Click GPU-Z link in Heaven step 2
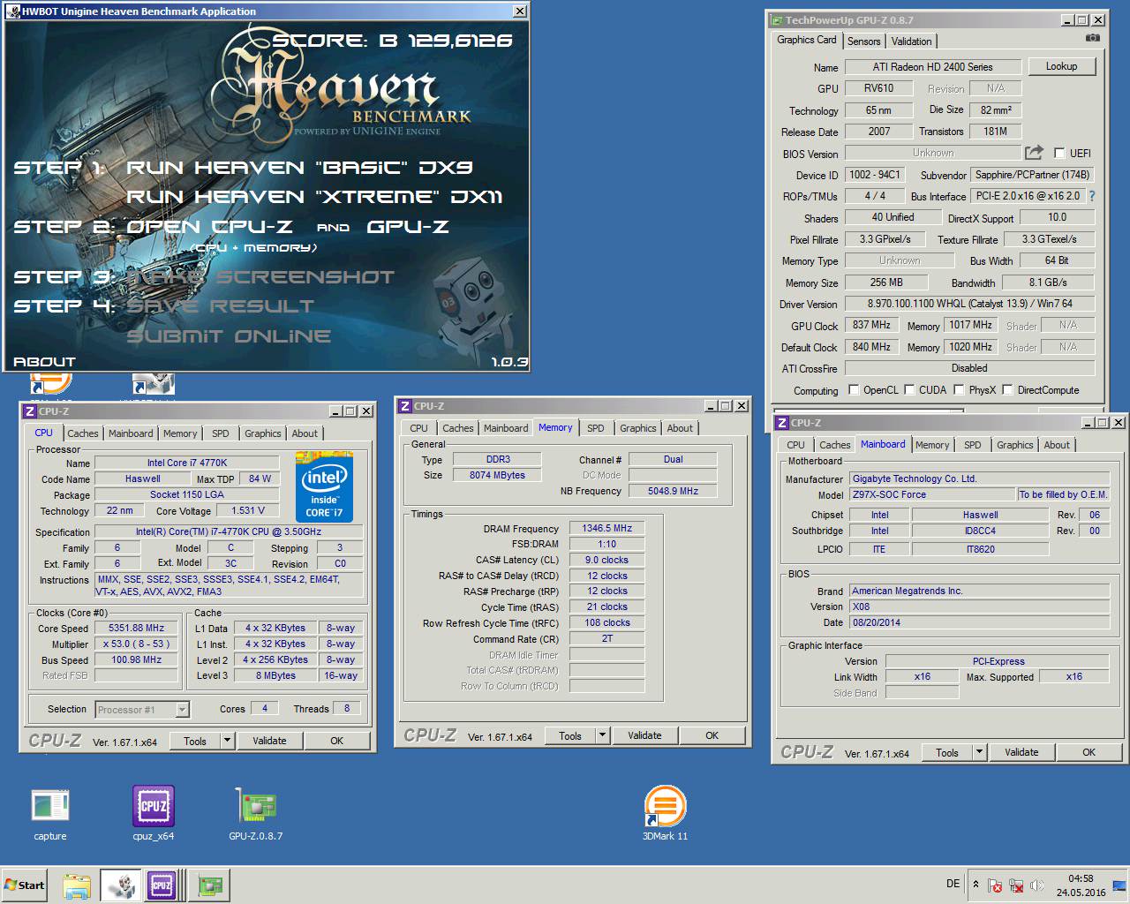 tap(408, 227)
